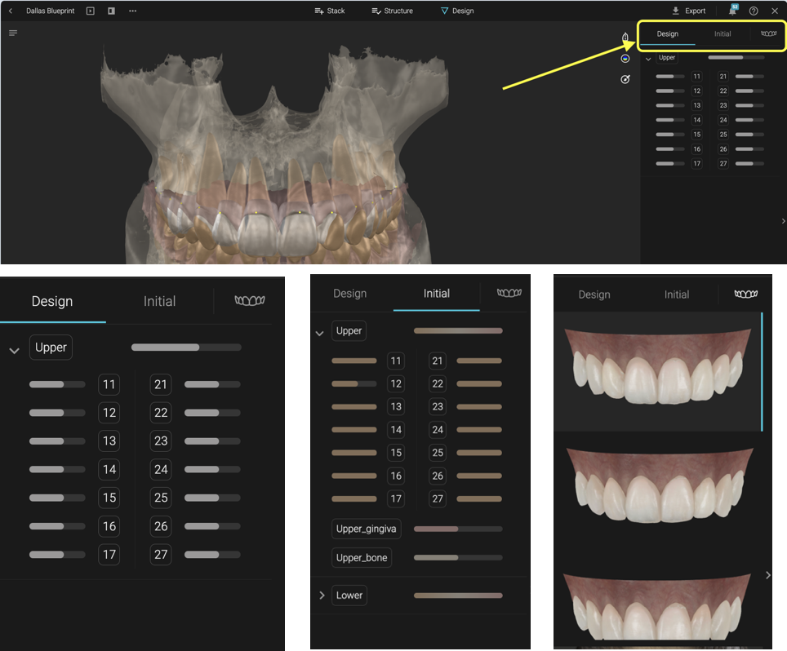Click the target icon on the viewport toolbar
This screenshot has height=651, width=787.
[625, 79]
